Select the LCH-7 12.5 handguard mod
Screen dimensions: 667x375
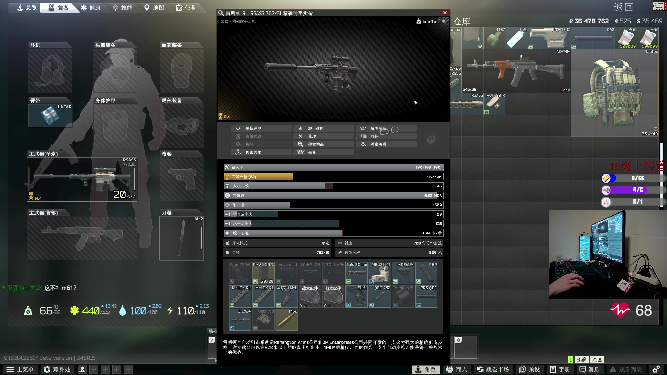310,273
